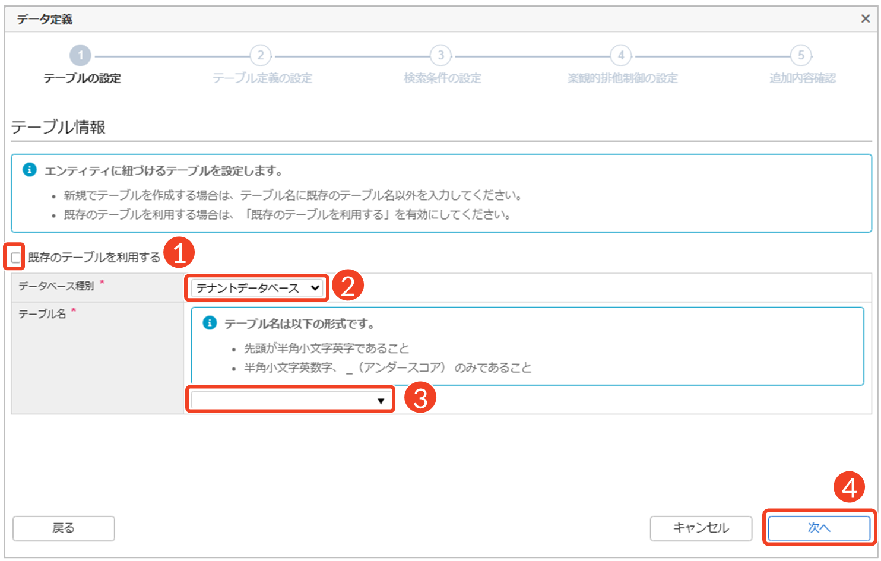Select 検索条件の設定 step label
This screenshot has height=561, width=881.
(442, 78)
